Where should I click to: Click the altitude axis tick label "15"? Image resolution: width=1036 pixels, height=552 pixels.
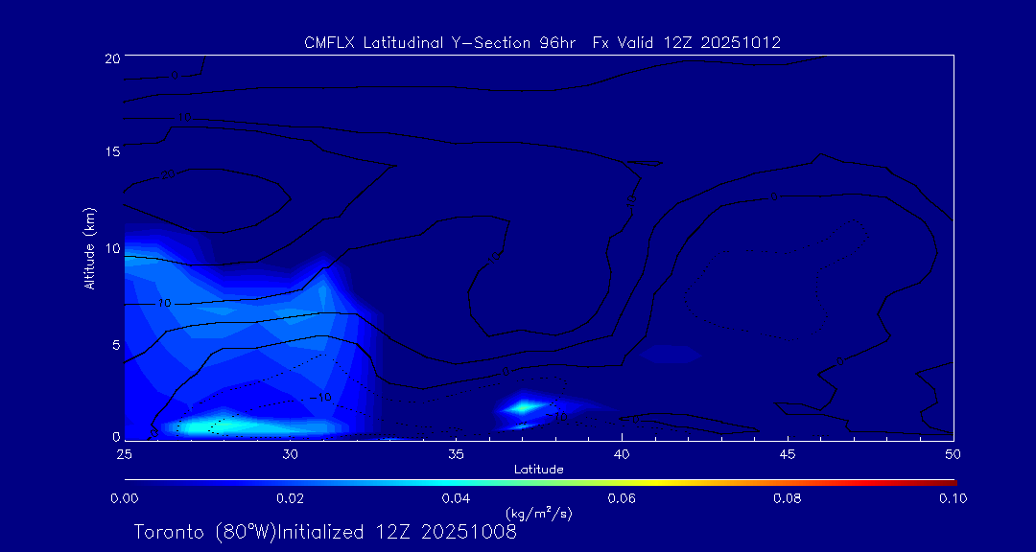coord(110,152)
